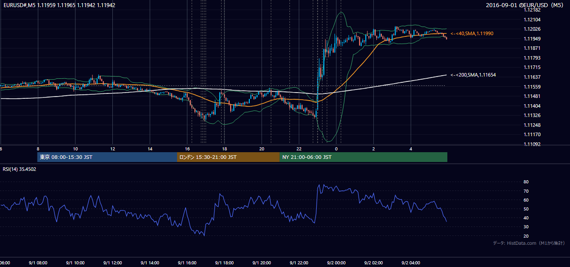The image size is (570, 267).
Task: Click the 1.11637 price axis label
Action: pyautogui.click(x=532, y=77)
